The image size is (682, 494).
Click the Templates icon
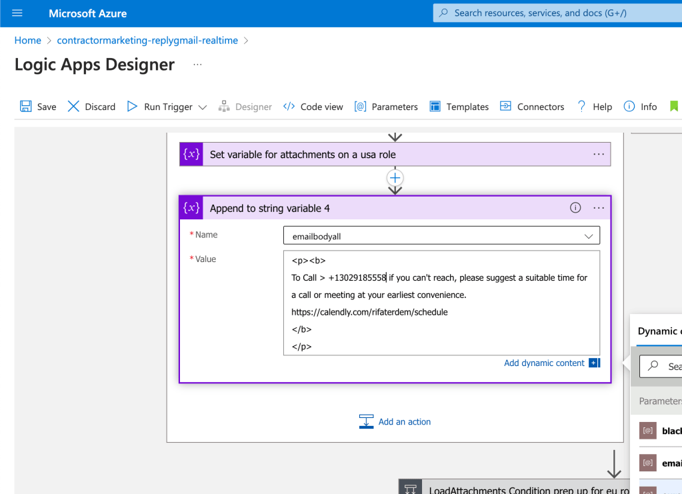coord(435,107)
